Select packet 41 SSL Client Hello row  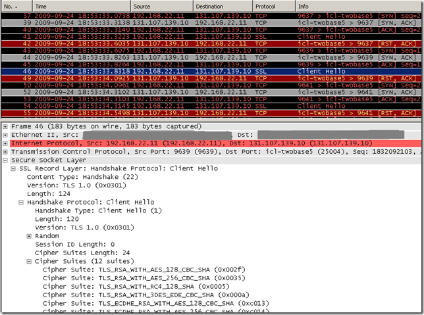(x=211, y=37)
